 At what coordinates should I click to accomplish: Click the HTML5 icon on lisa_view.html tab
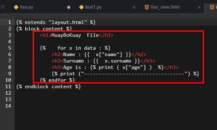click(147, 7)
